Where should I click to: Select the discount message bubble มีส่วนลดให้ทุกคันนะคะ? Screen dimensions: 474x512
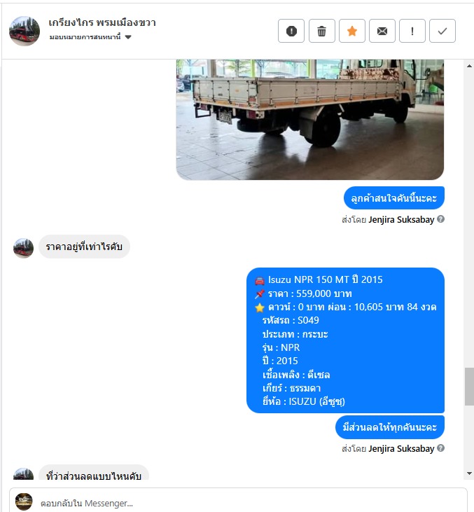(390, 427)
